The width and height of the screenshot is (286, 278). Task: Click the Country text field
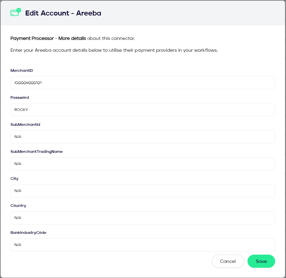[x=143, y=218]
